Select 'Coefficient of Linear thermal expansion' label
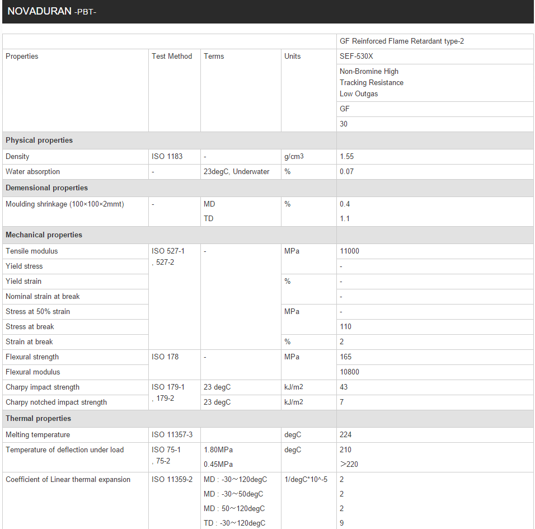Screen dimensions: 535x529 68,480
